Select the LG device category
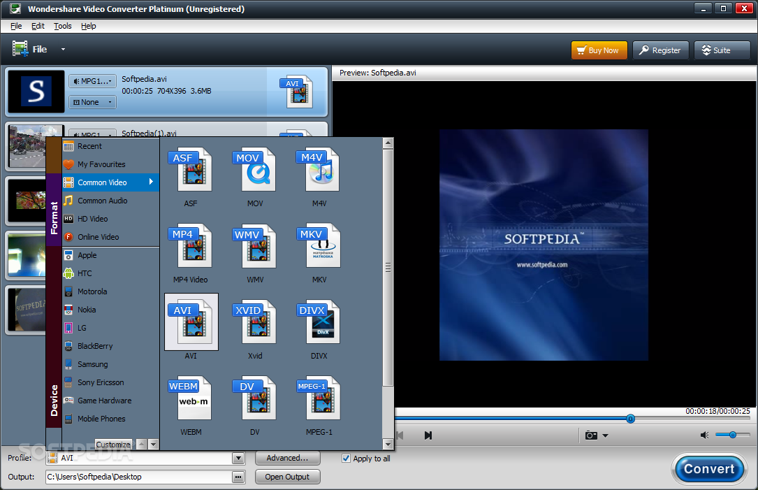This screenshot has height=490, width=758. (110, 328)
